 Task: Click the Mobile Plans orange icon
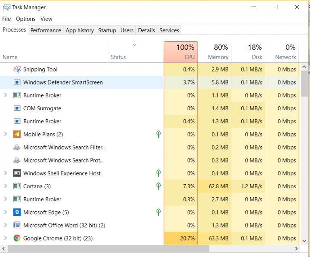point(17,134)
